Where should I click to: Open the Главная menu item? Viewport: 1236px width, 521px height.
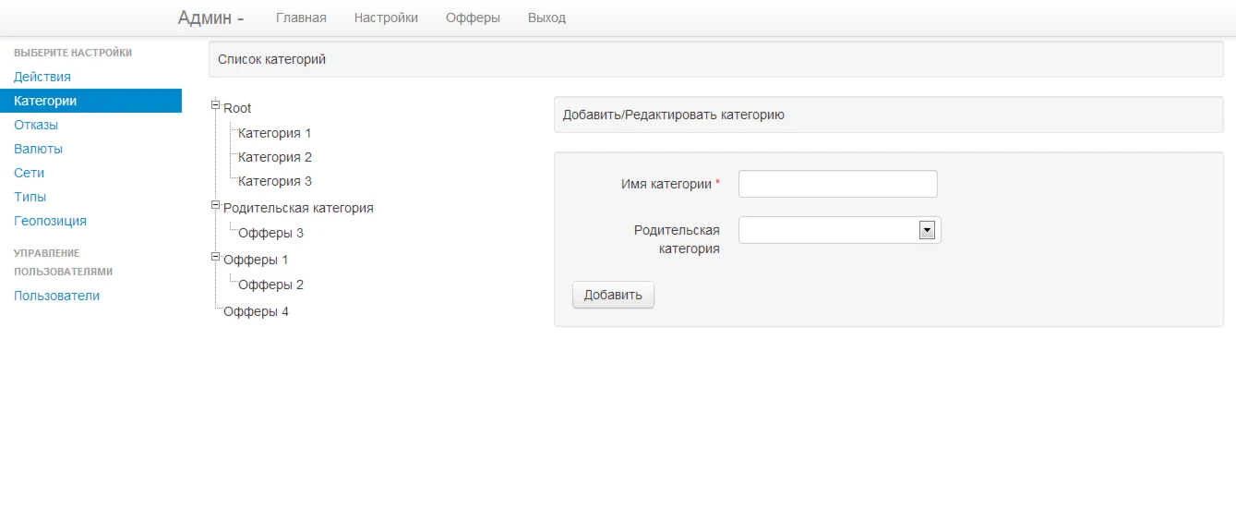[x=301, y=18]
